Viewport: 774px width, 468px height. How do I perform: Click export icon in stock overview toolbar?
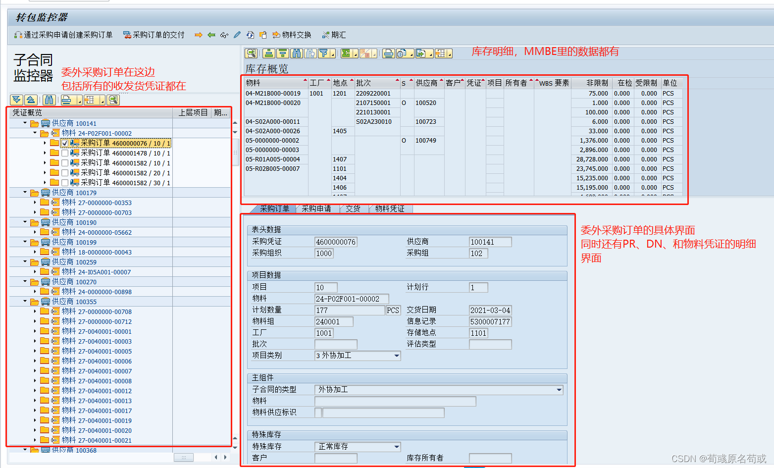421,53
